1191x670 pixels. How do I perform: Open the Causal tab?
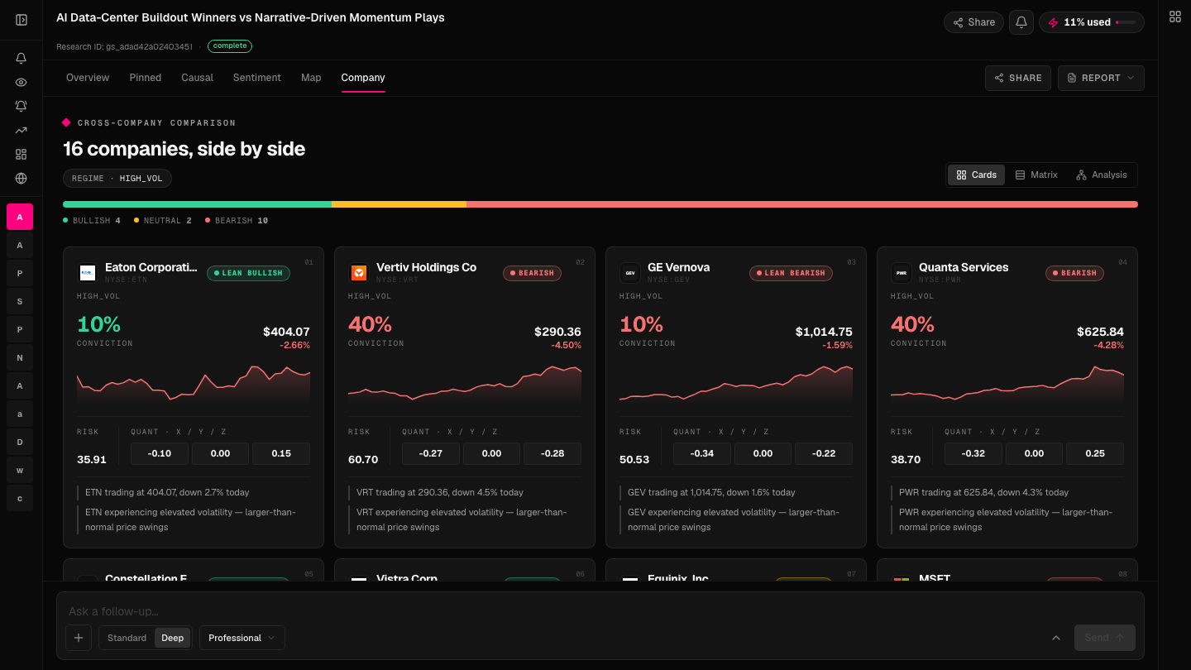(198, 78)
